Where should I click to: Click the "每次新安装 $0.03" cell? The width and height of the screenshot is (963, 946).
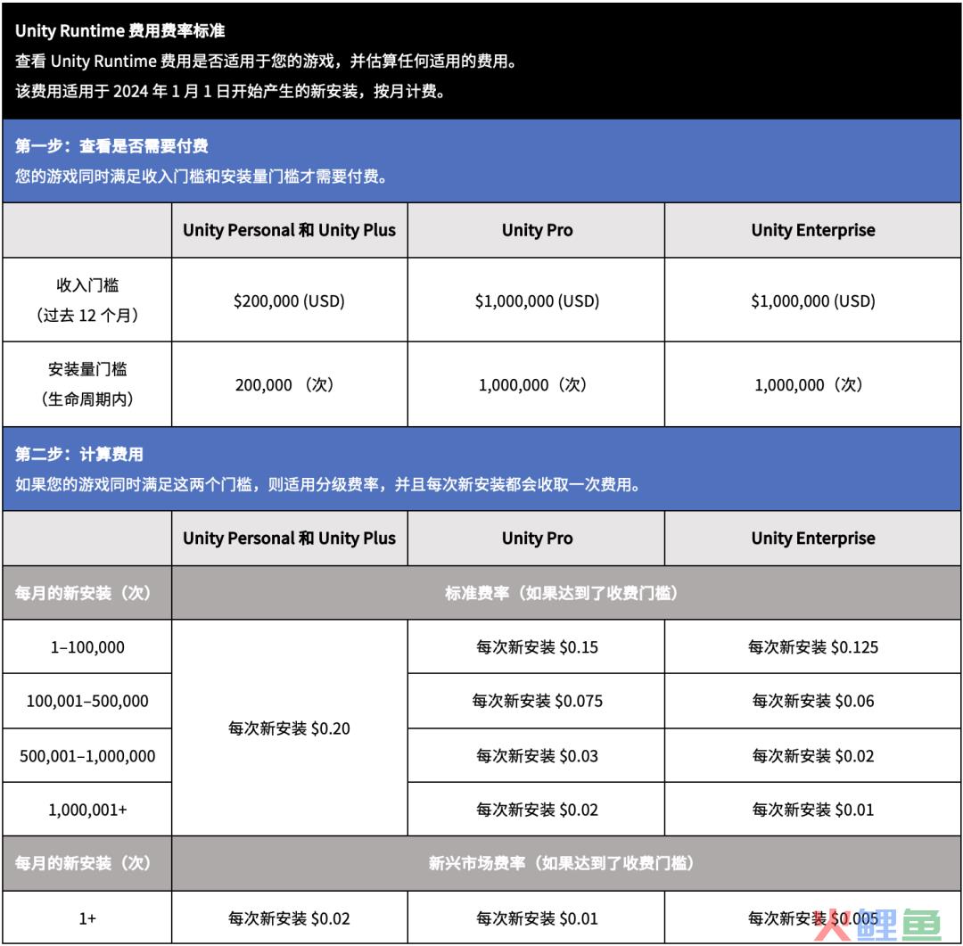(x=537, y=755)
